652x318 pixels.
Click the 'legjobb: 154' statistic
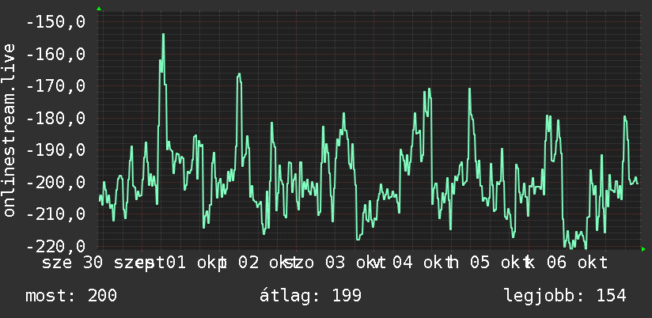566,296
